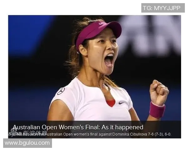The image size is (188, 151).
Task: Click the Sina sports logo watermark
Action: 28,132
